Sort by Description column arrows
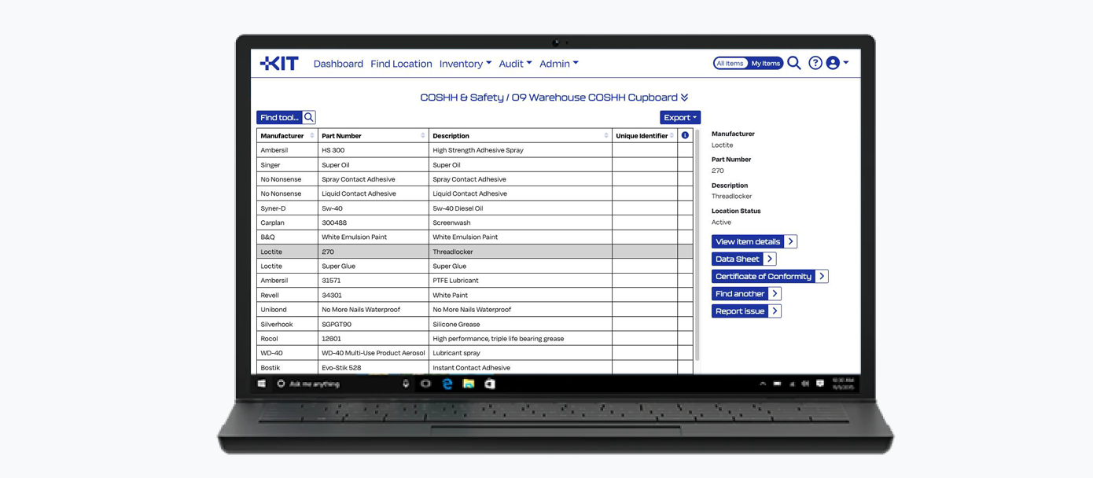The height and width of the screenshot is (478, 1093). point(606,135)
